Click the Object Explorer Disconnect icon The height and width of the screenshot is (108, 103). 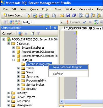pyautogui.click(x=20, y=33)
